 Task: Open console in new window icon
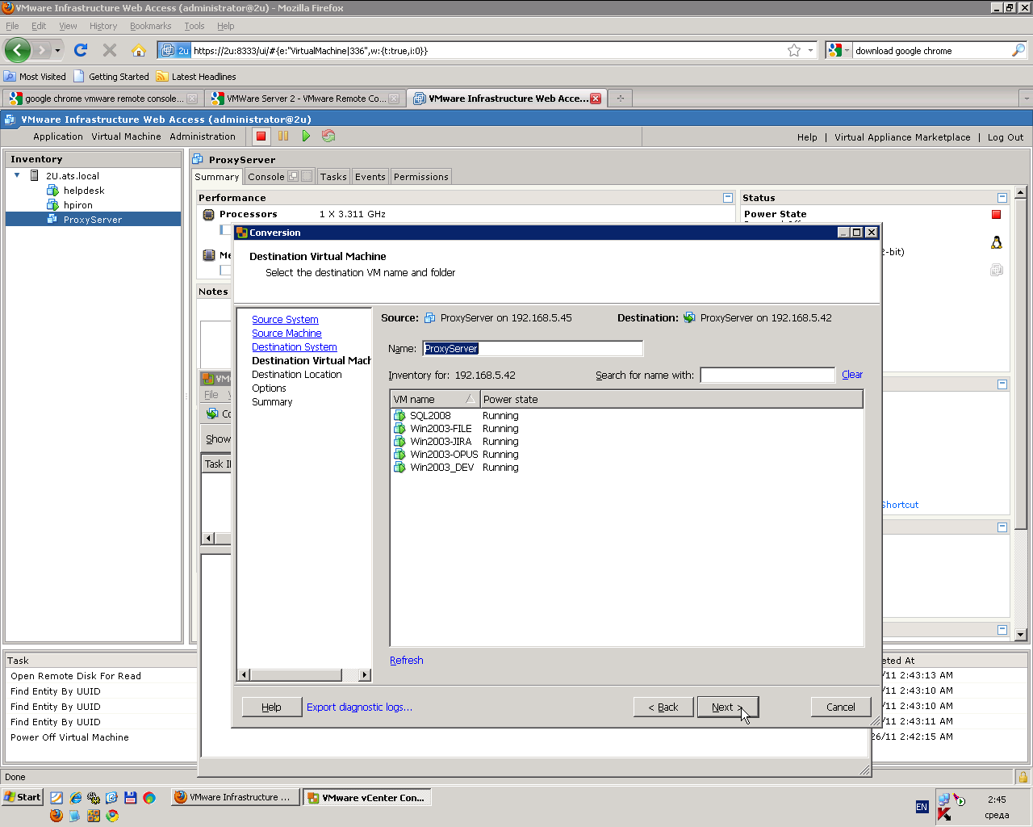pyautogui.click(x=294, y=176)
